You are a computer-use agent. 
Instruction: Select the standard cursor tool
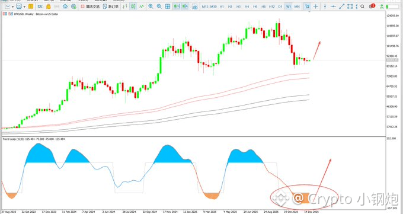tap(308, 7)
